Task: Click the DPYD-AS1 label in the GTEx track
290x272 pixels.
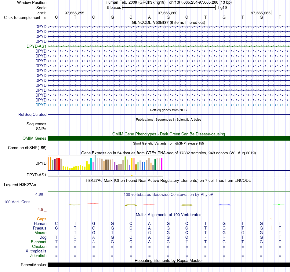Action: (x=36, y=175)
